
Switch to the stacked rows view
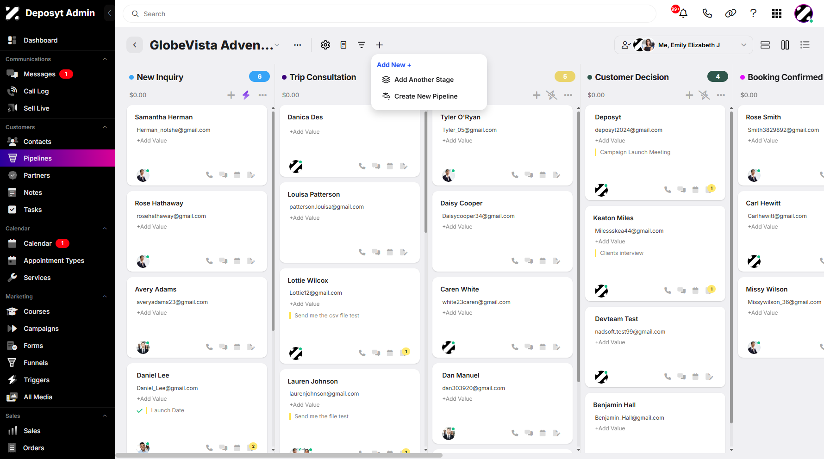click(765, 45)
